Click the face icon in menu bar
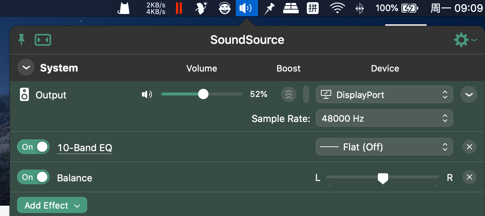Viewport: 485px width, 216px height. [225, 8]
